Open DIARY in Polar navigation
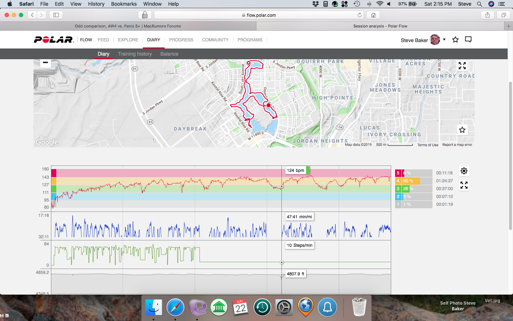The width and height of the screenshot is (513, 321). (x=154, y=40)
